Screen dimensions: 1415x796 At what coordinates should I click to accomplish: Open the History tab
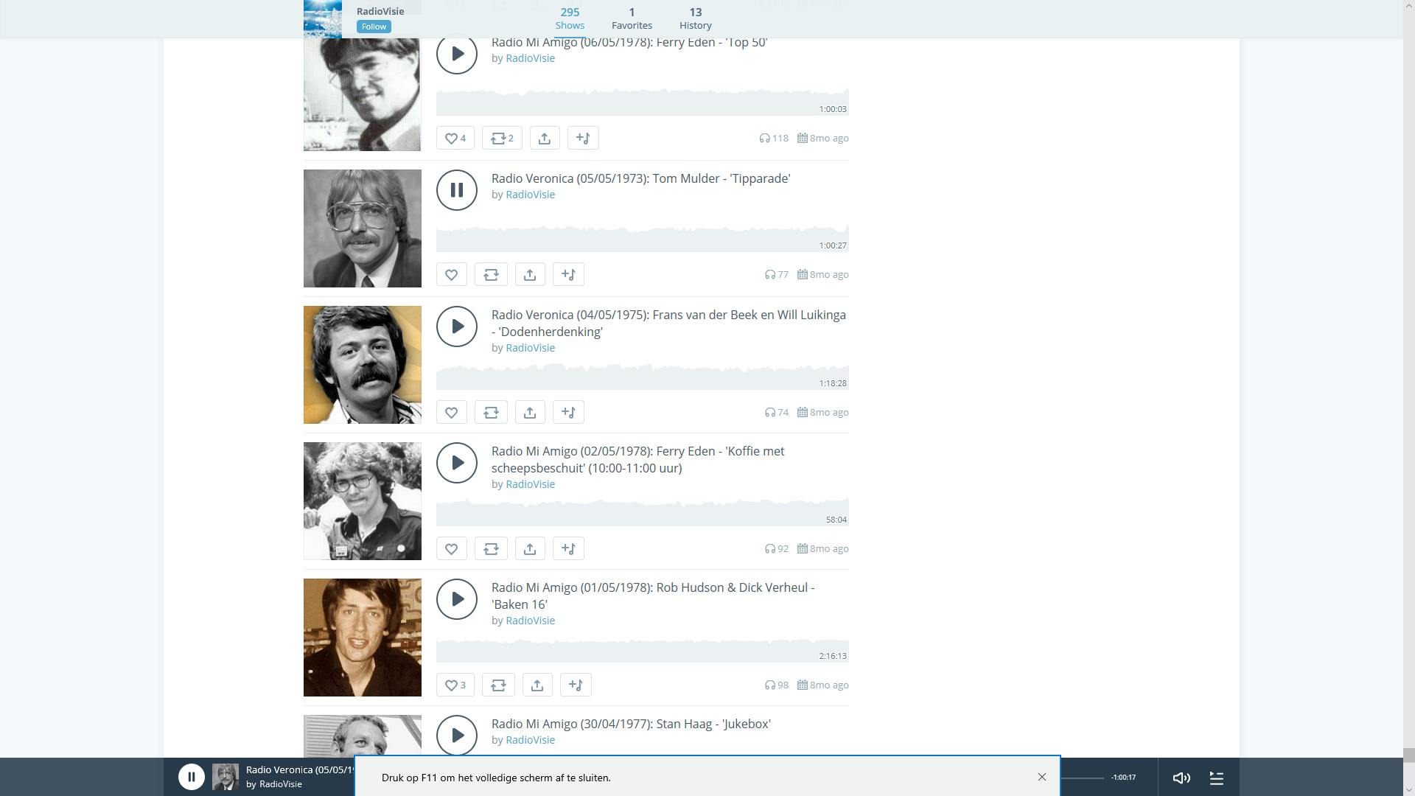(x=695, y=18)
